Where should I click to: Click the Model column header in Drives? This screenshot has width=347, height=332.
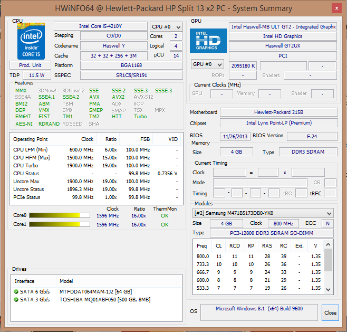point(117,281)
